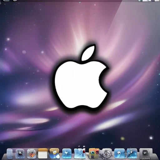The width and height of the screenshot is (160, 160).
Task: Open the tan icon with teal and red squares
Action: coord(94,153)
